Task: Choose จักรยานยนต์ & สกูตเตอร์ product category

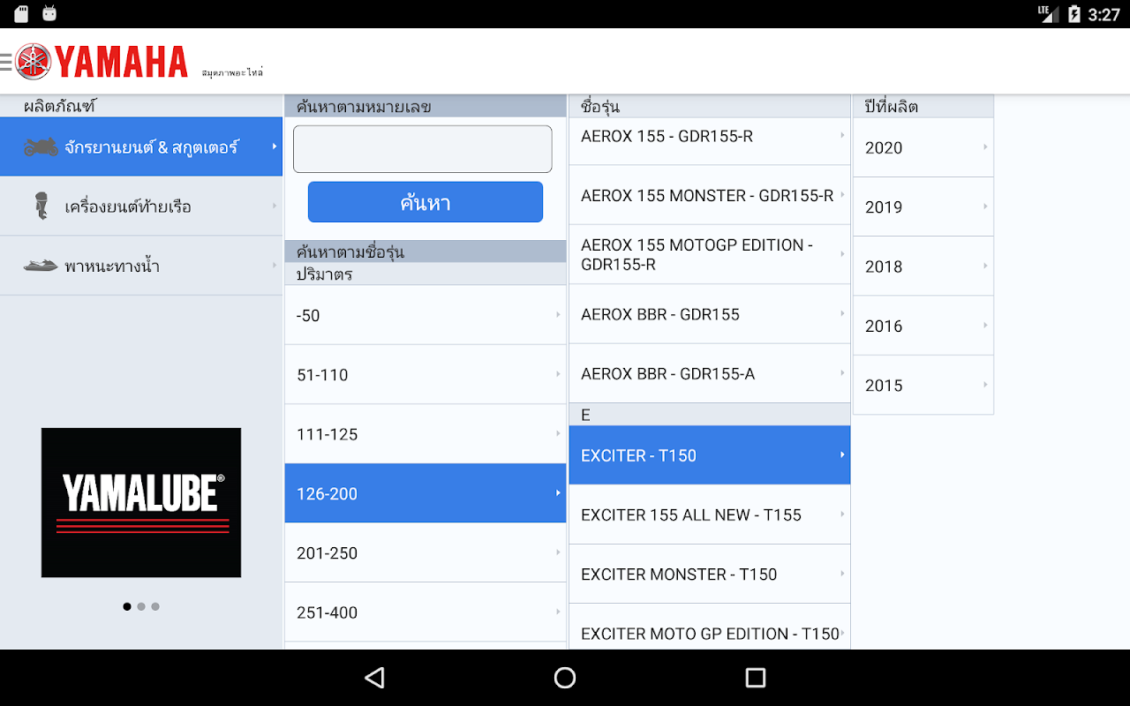Action: pos(141,146)
